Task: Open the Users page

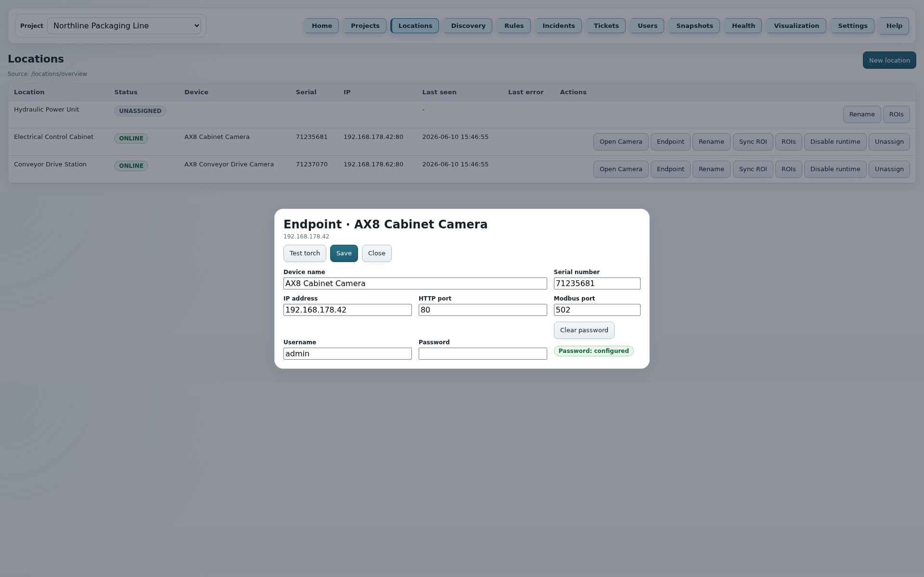Action: click(647, 26)
